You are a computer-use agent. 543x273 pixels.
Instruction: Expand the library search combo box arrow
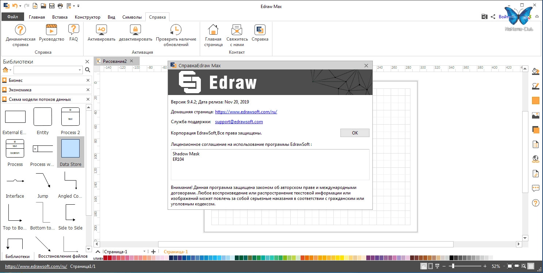click(80, 70)
